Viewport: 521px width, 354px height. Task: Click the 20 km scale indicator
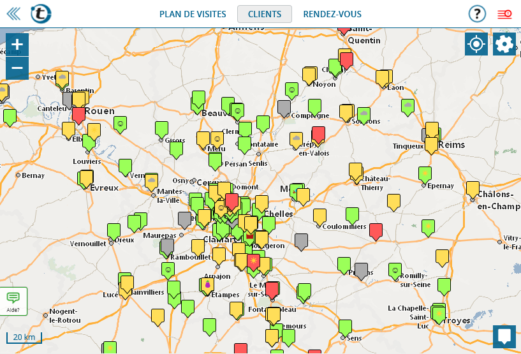[x=24, y=337]
